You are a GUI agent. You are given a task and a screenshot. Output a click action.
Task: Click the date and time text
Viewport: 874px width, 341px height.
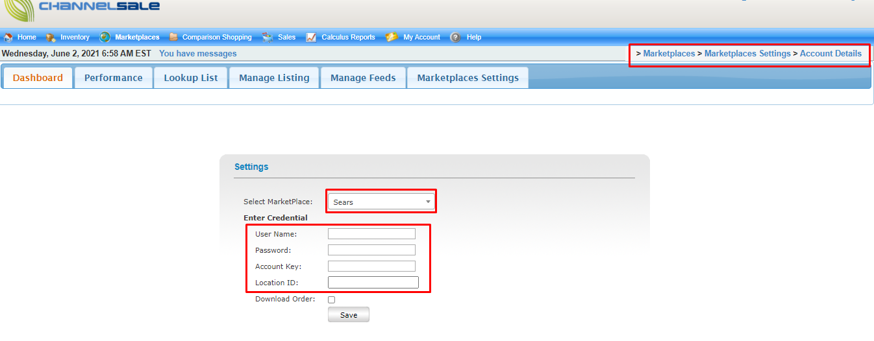[x=77, y=54]
